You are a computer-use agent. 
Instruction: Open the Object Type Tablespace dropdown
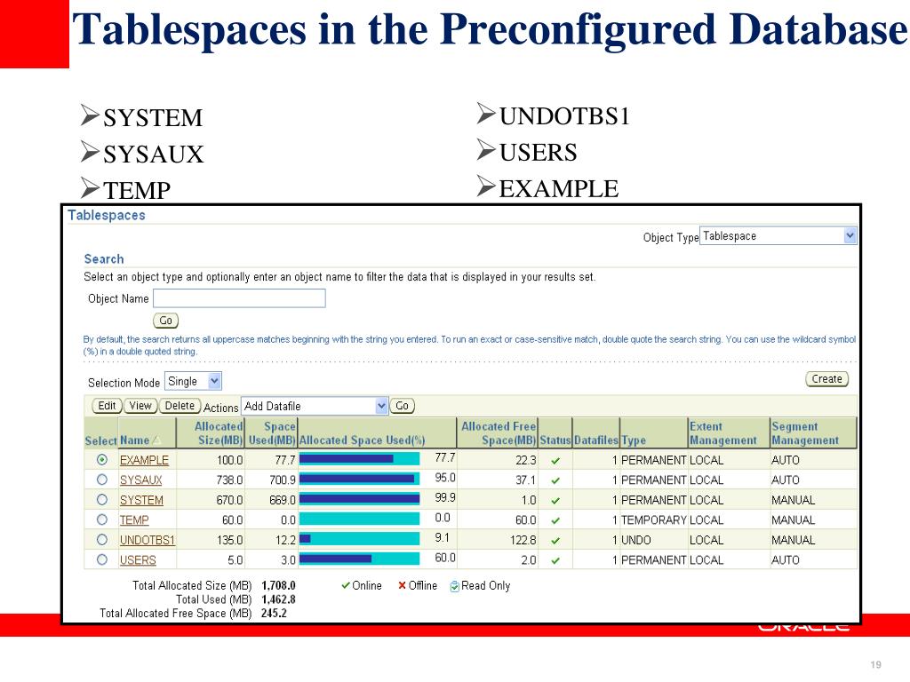pos(778,235)
